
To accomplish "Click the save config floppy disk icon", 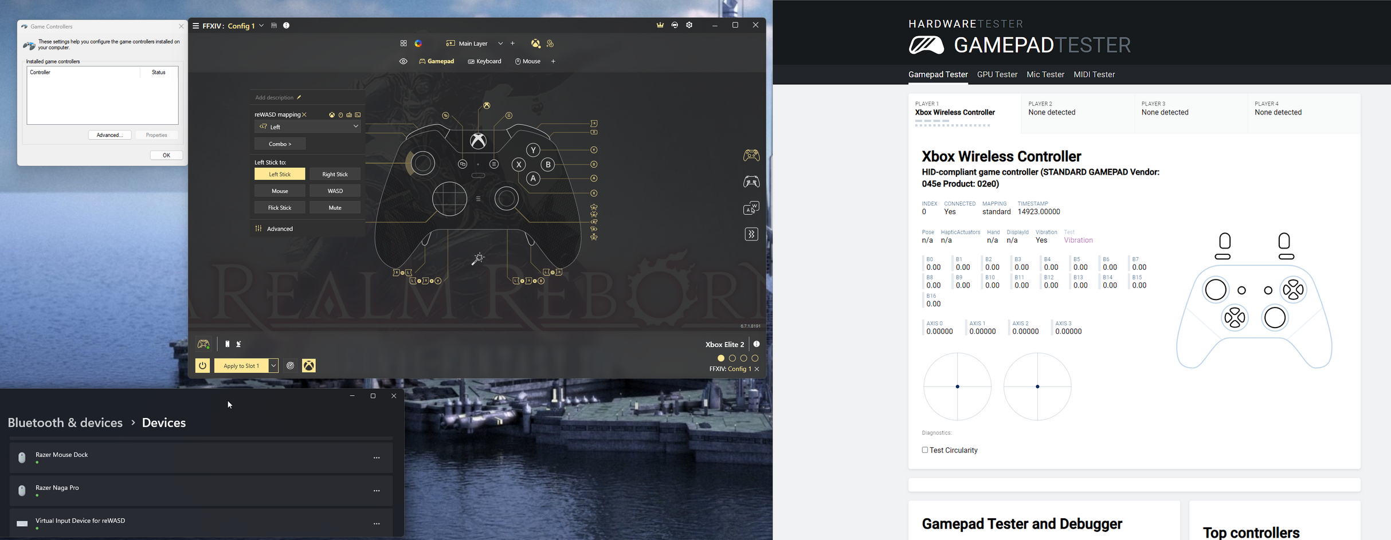I will pyautogui.click(x=274, y=26).
